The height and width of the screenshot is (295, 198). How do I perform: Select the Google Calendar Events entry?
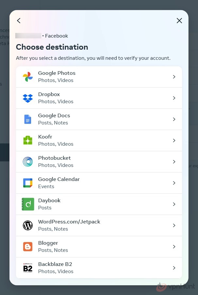pyautogui.click(x=99, y=183)
